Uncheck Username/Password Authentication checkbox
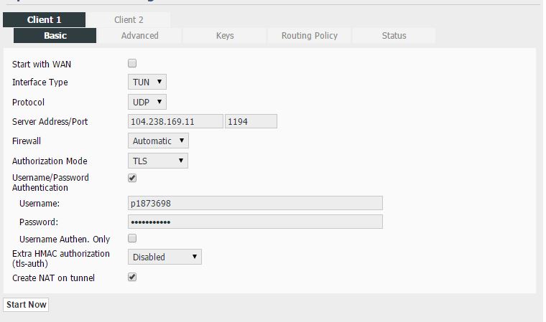The image size is (546, 322). pos(132,178)
